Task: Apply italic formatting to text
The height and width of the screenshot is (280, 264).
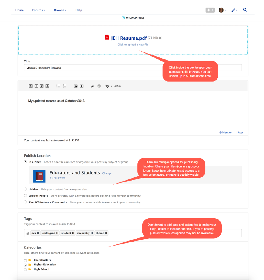Action: click(36, 86)
